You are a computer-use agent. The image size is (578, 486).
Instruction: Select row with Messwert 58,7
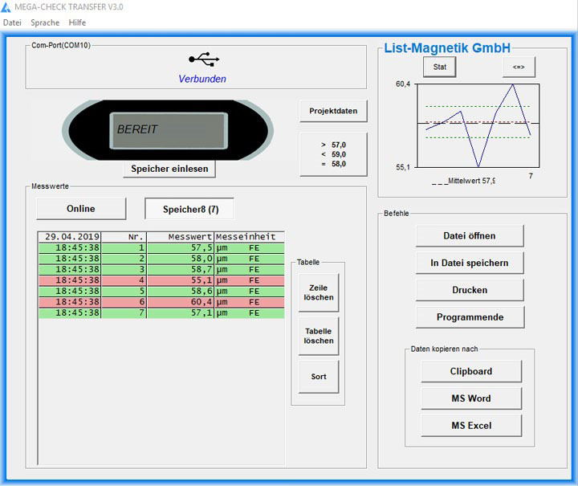(x=161, y=270)
